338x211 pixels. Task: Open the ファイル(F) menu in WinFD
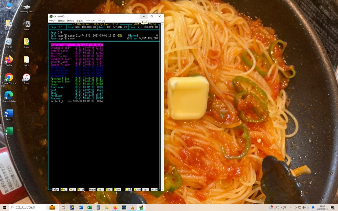52,21
